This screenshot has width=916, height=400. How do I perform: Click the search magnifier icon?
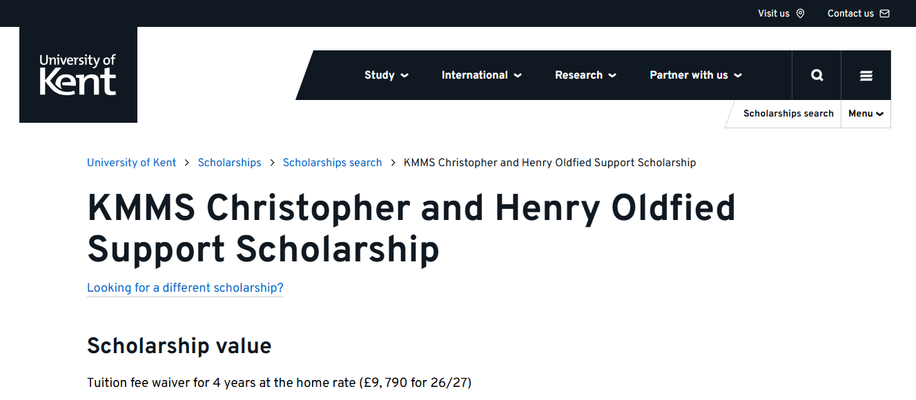(817, 74)
